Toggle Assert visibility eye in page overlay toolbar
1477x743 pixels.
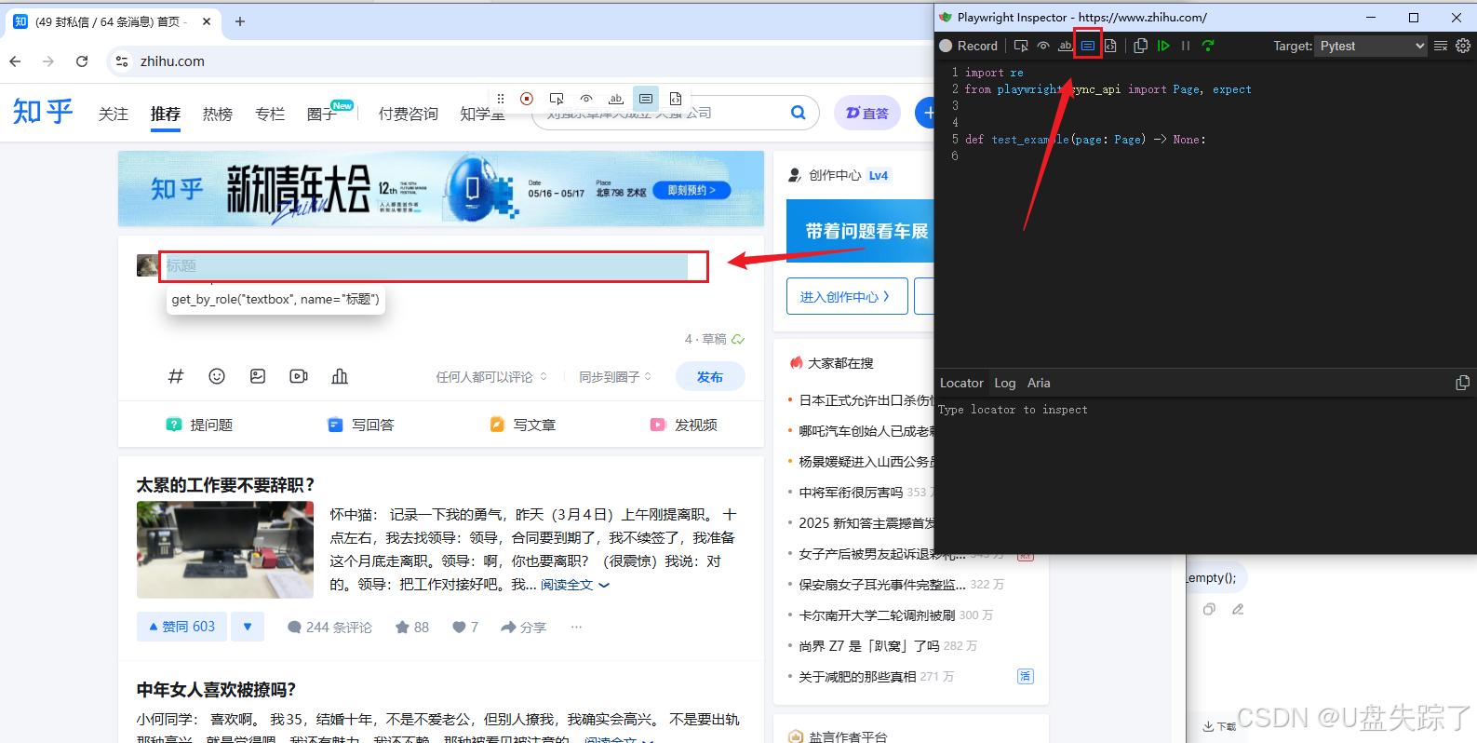click(x=586, y=99)
